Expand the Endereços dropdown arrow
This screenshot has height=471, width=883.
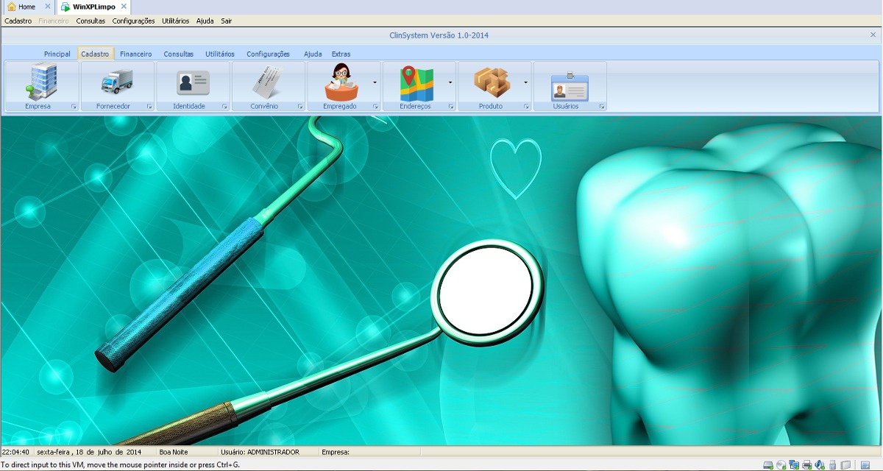[450, 82]
